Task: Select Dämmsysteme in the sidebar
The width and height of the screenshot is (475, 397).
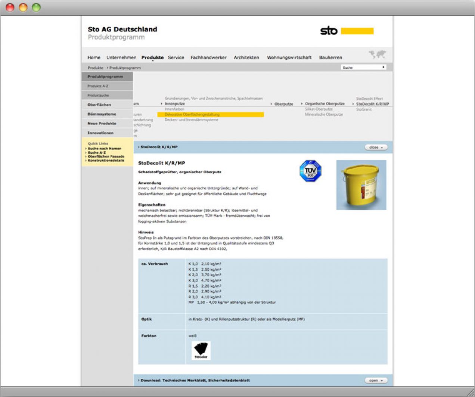Action: [x=102, y=114]
